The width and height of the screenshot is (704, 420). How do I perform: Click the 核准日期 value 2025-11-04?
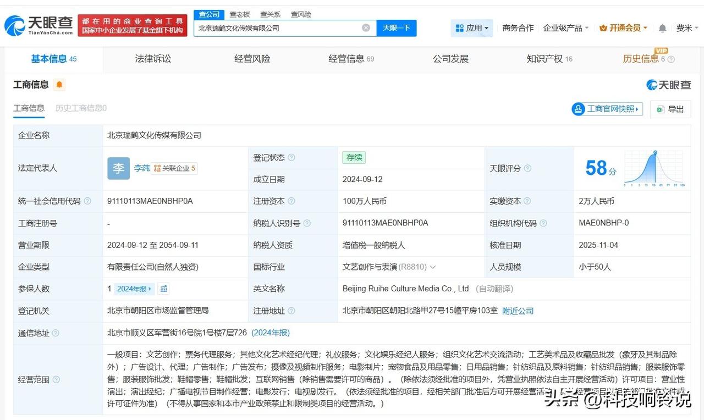(x=598, y=245)
